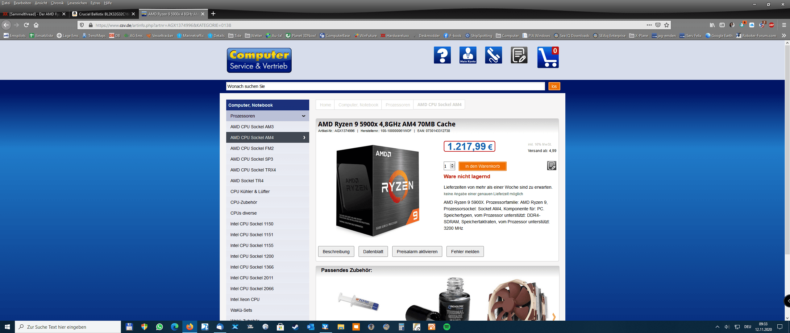The image size is (790, 333).
Task: Open the AdBlock Plus extension icon
Action: [x=771, y=25]
